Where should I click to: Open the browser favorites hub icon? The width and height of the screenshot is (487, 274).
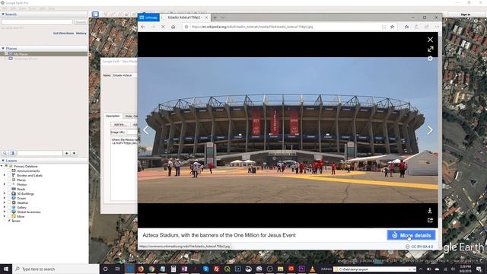pos(406,27)
